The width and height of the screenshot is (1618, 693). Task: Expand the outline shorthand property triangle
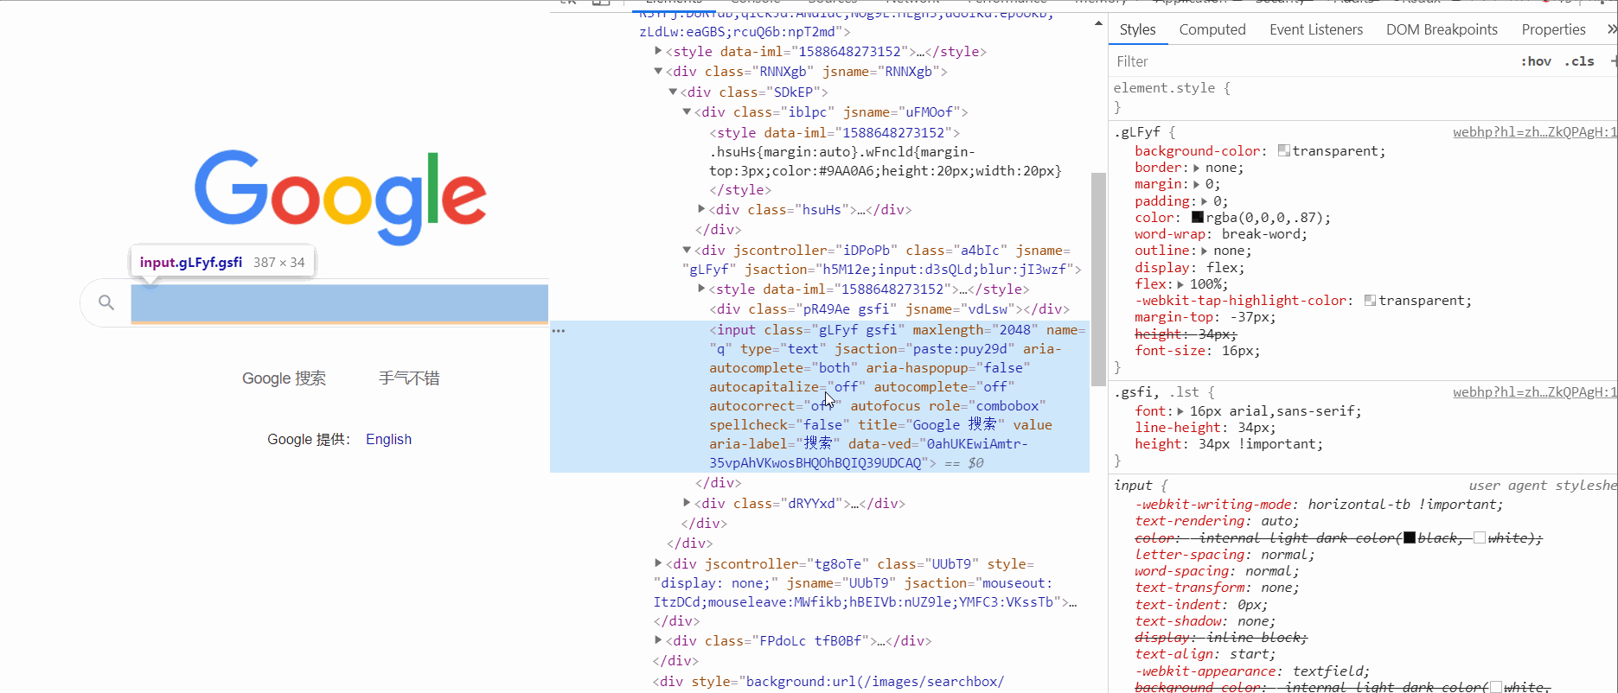1205,251
